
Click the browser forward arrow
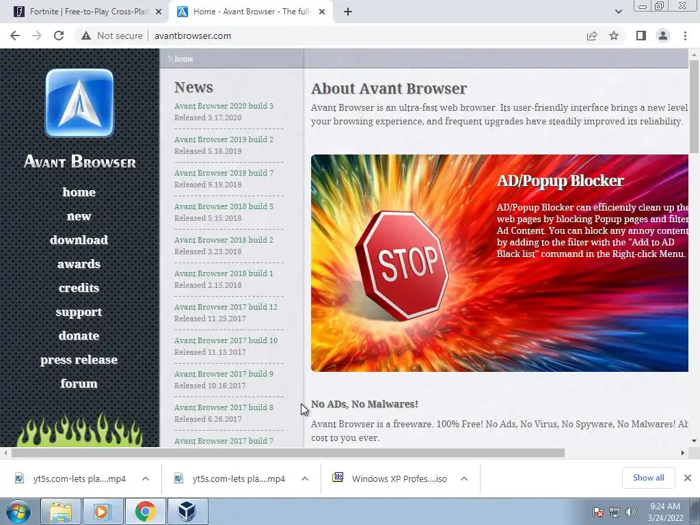(x=37, y=36)
